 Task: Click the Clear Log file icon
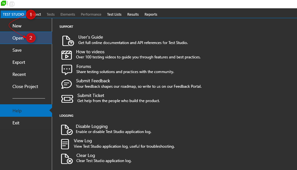tap(66, 159)
